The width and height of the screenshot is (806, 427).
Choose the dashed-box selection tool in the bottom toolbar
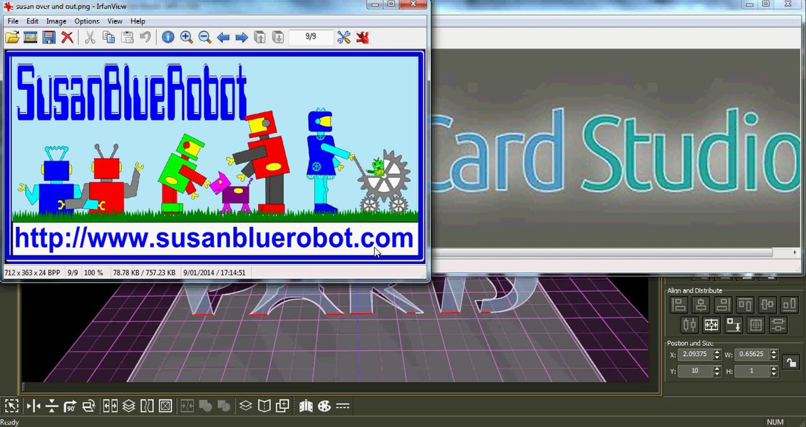pyautogui.click(x=12, y=406)
